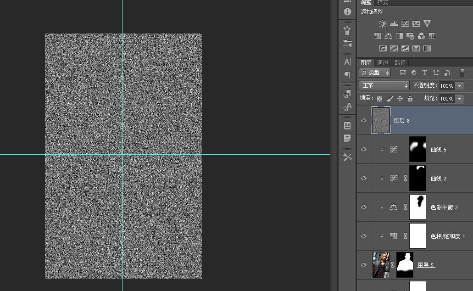Open the 填充 slider arrow
The height and width of the screenshot is (291, 473).
point(459,99)
